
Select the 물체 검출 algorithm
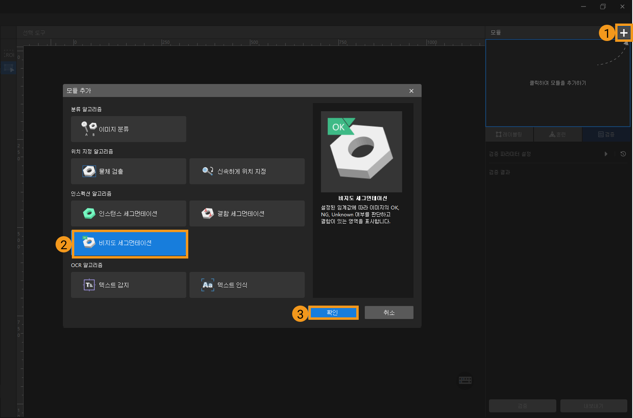[129, 171]
